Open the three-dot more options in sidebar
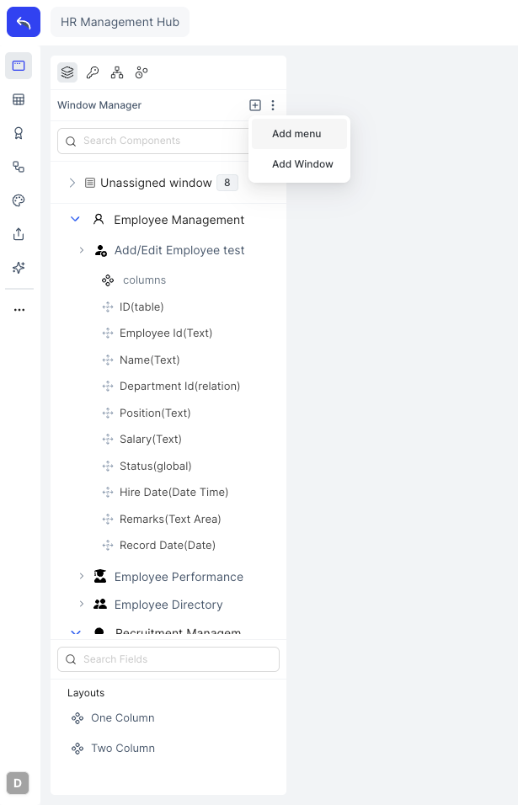This screenshot has height=805, width=518. (19, 310)
